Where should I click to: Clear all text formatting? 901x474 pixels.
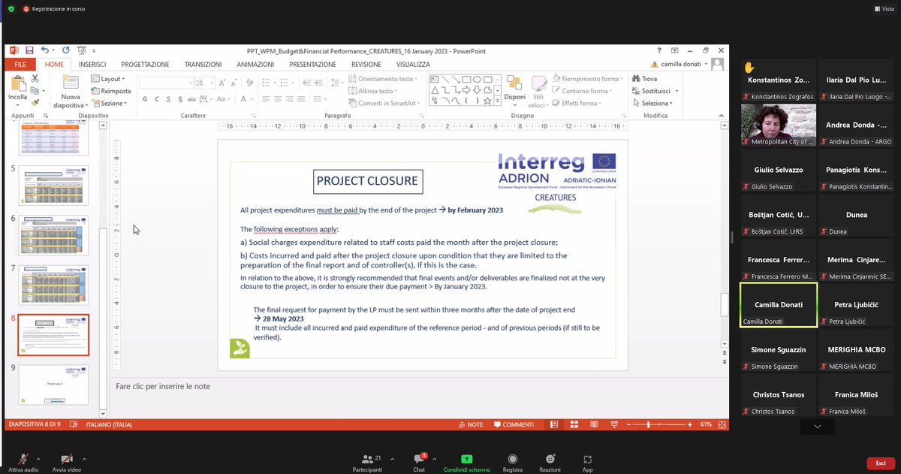[x=250, y=83]
